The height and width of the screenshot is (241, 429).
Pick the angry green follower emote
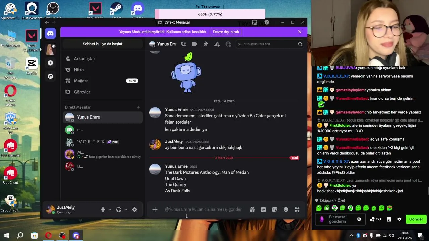tap(327, 208)
